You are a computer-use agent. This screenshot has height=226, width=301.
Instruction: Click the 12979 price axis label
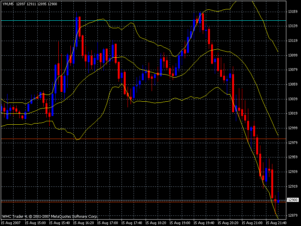coord(293,142)
